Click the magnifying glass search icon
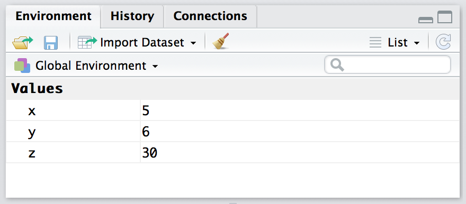The height and width of the screenshot is (204, 466). (337, 65)
